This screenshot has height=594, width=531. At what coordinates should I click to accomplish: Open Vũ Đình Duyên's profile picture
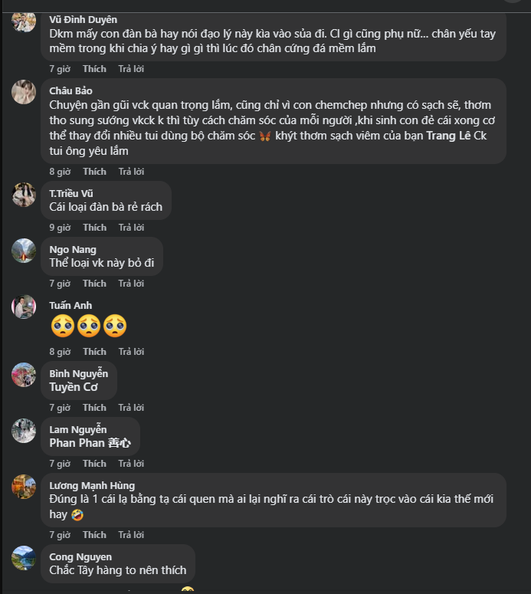[24, 21]
